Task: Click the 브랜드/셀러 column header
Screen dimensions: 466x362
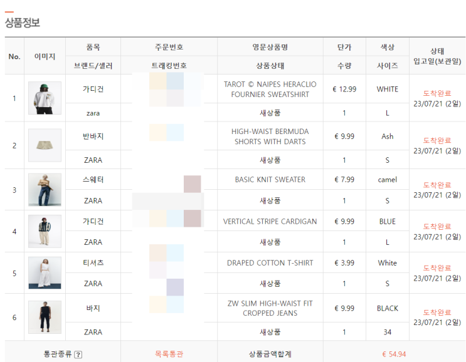Action: coord(93,65)
